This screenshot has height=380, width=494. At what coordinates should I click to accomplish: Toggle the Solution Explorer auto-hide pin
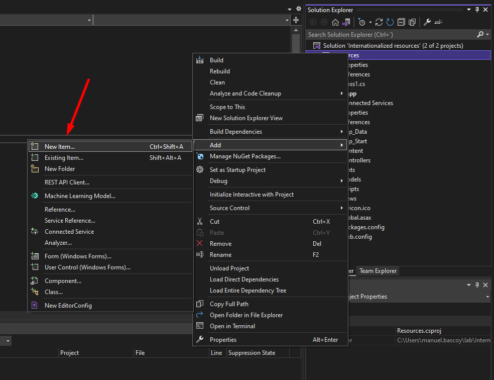tap(477, 10)
